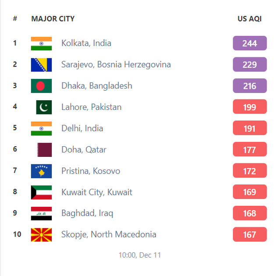277x276 pixels.
Task: Click the Pakistan flag icon
Action: click(x=44, y=107)
